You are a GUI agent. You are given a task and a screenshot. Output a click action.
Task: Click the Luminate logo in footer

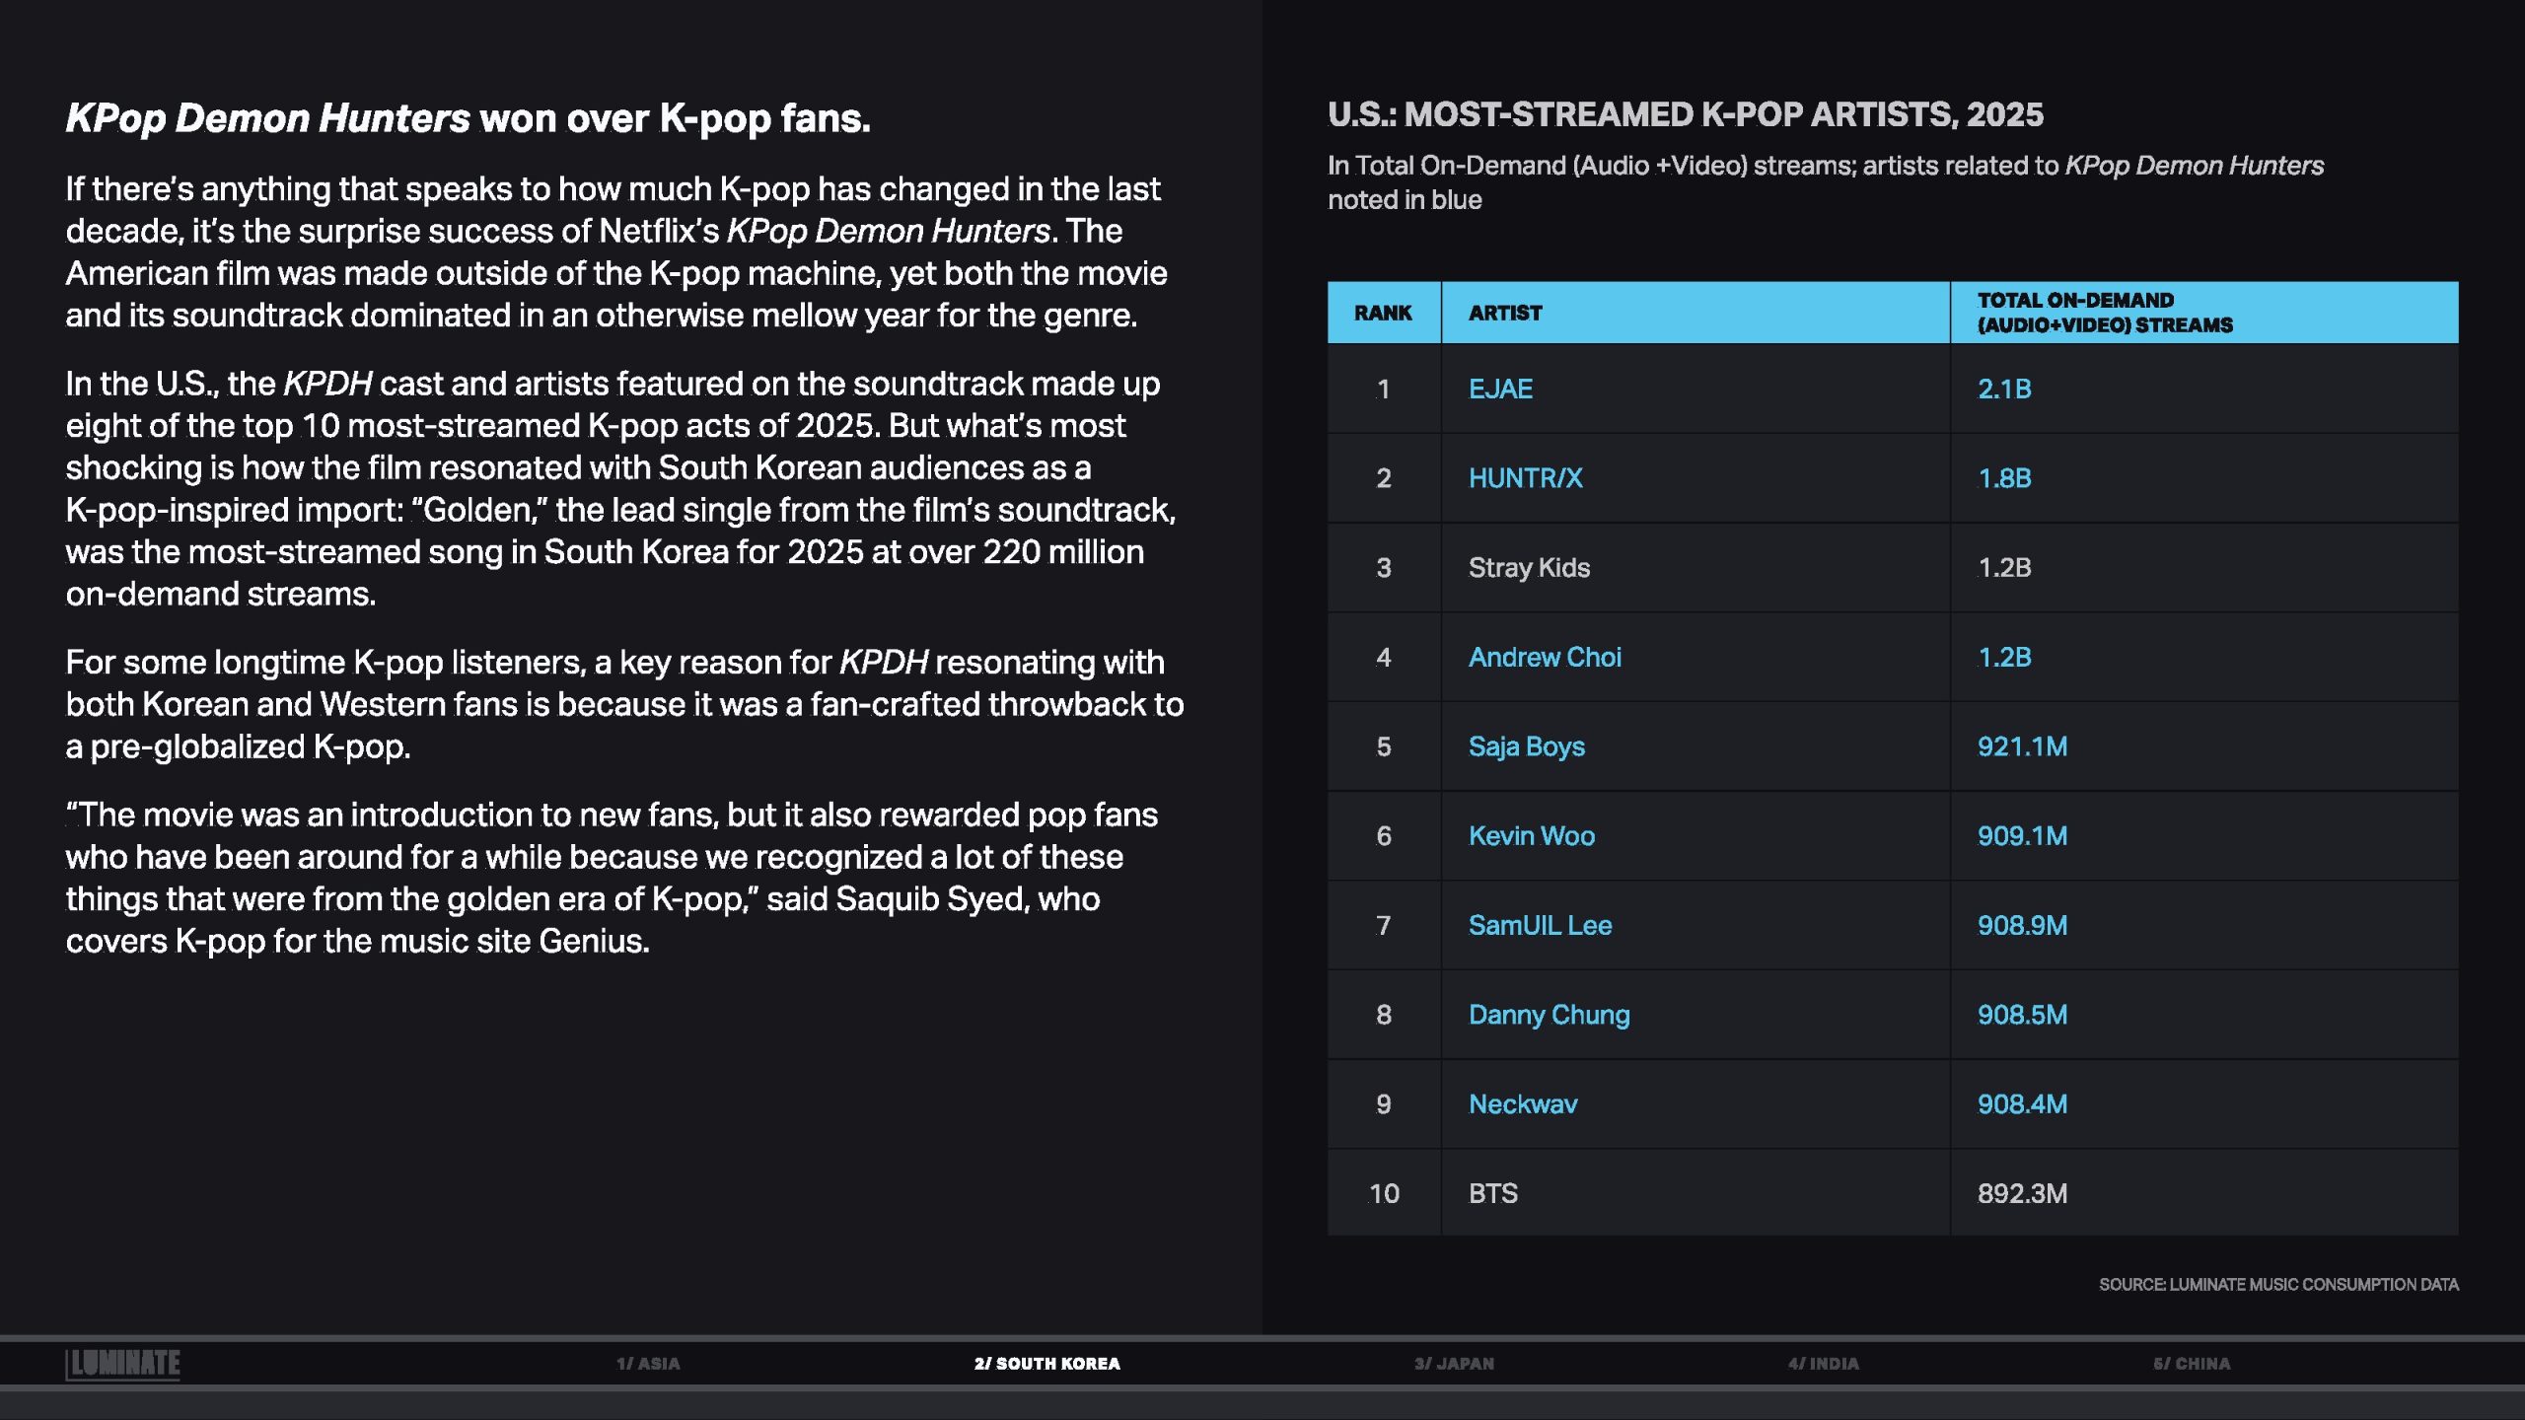click(x=123, y=1364)
